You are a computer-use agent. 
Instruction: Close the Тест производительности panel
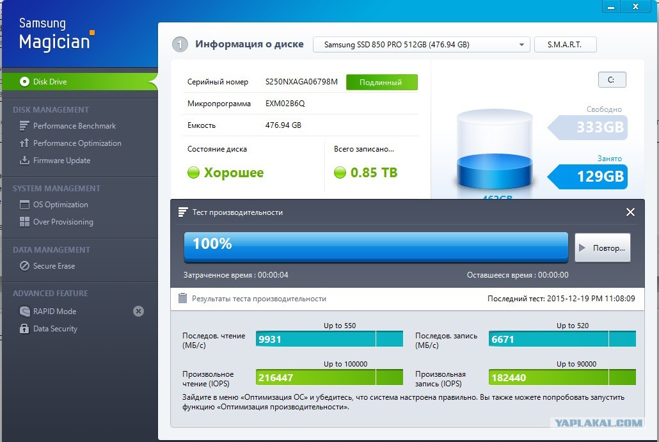630,212
